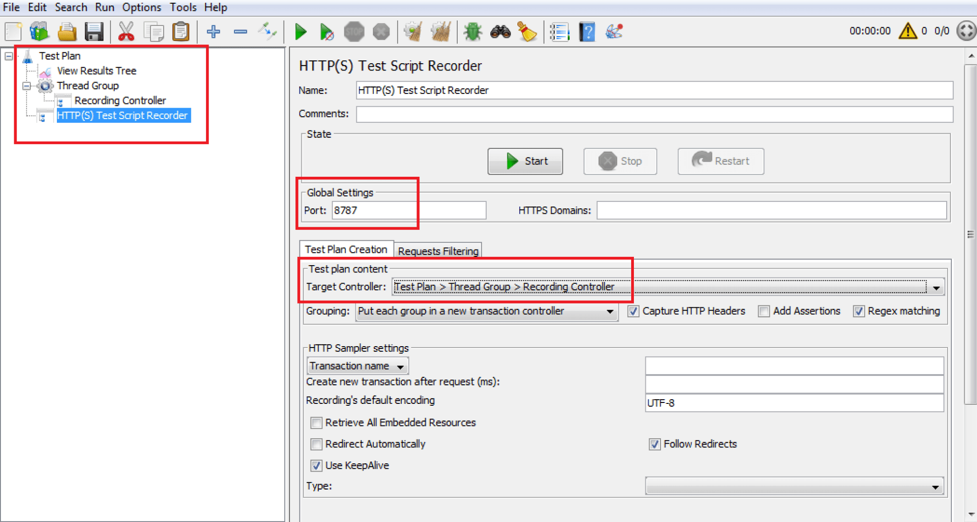Toggle Capture HTTP Headers checkbox
977x522 pixels.
(633, 311)
